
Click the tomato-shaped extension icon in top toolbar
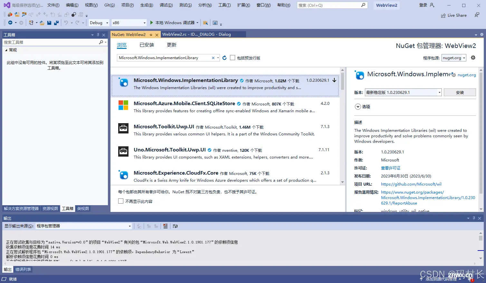pos(10,14)
